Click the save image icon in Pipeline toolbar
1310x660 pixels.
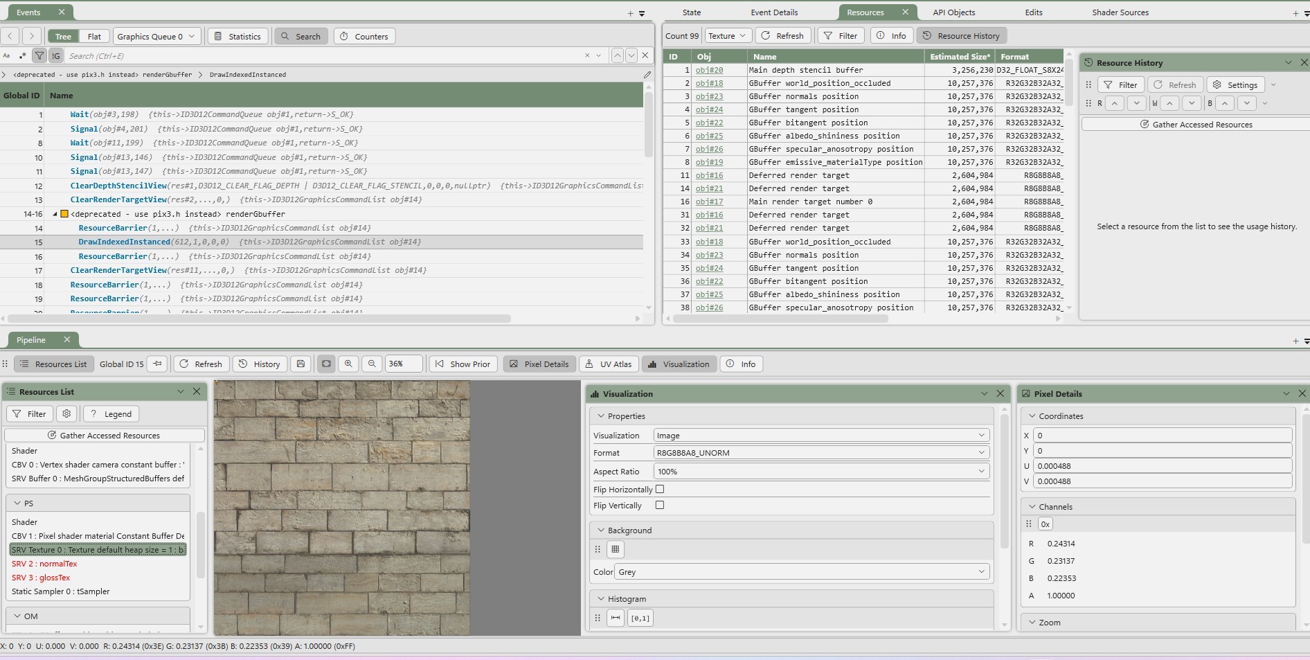tap(300, 364)
